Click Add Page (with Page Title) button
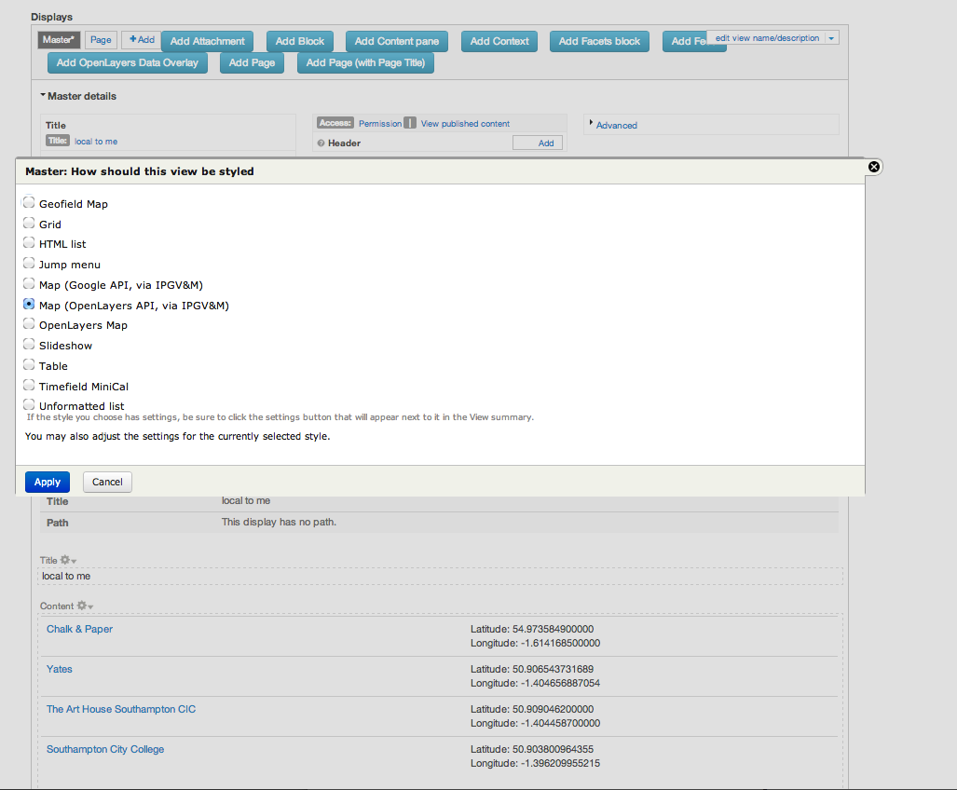957x790 pixels. [x=365, y=62]
